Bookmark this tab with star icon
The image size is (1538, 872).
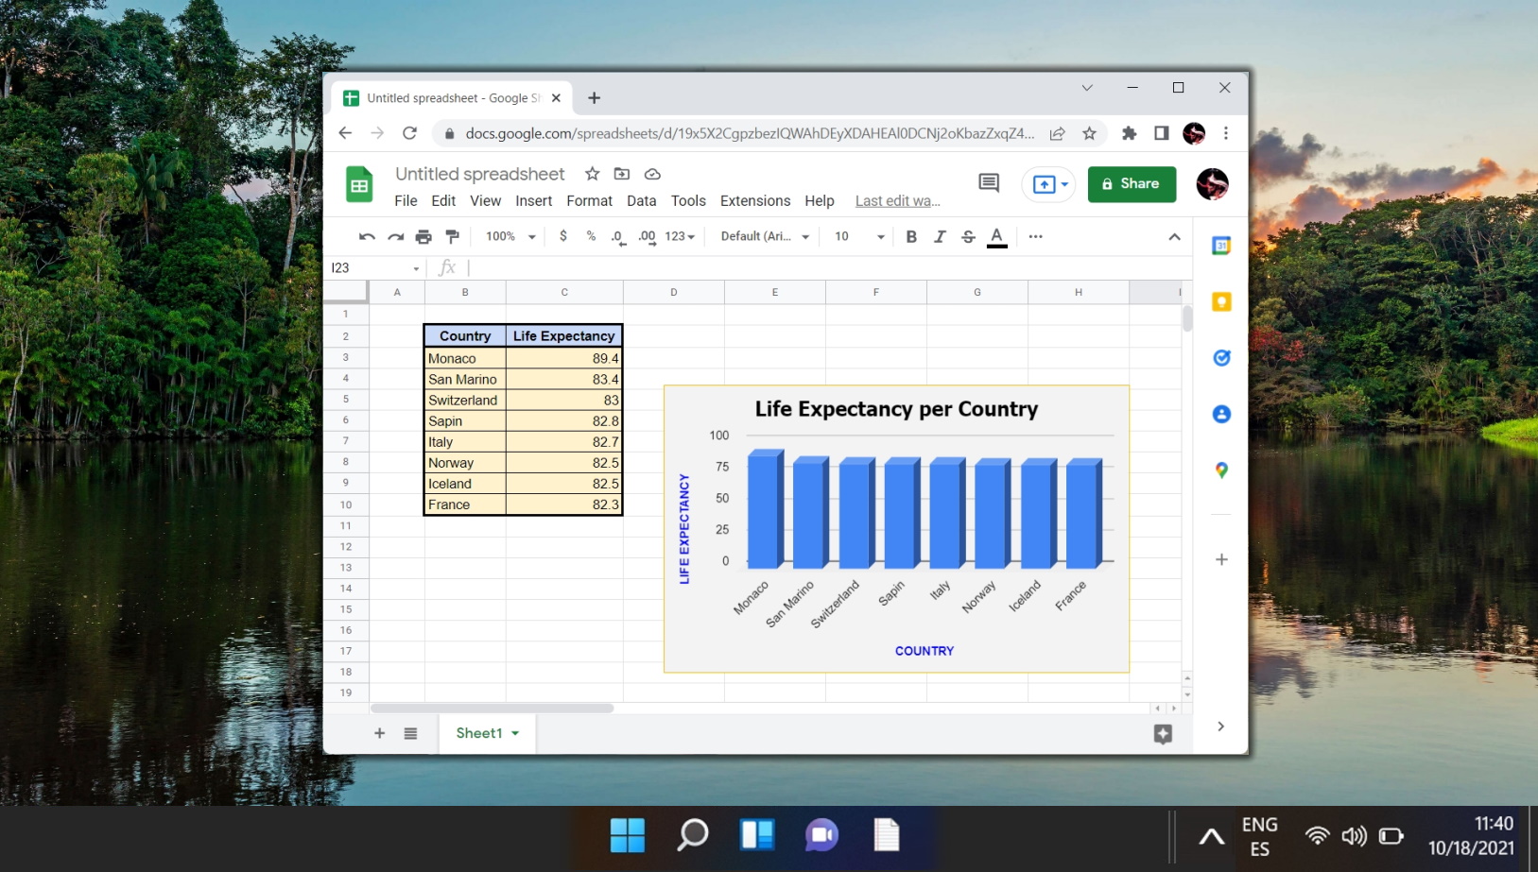[1089, 133]
